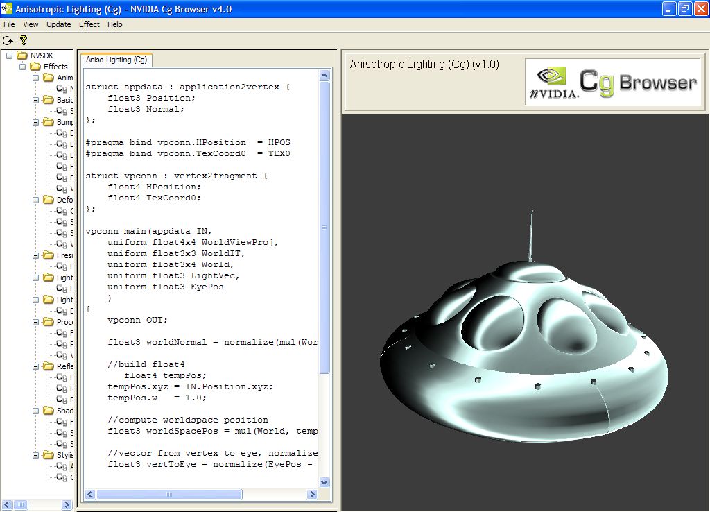Collapse the Refle folder node
The height and width of the screenshot is (512, 710).
[x=35, y=366]
